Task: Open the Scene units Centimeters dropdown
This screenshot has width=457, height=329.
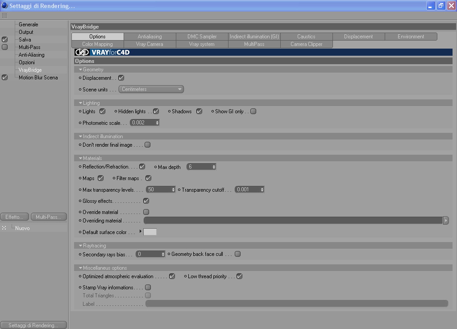Action: coord(151,90)
